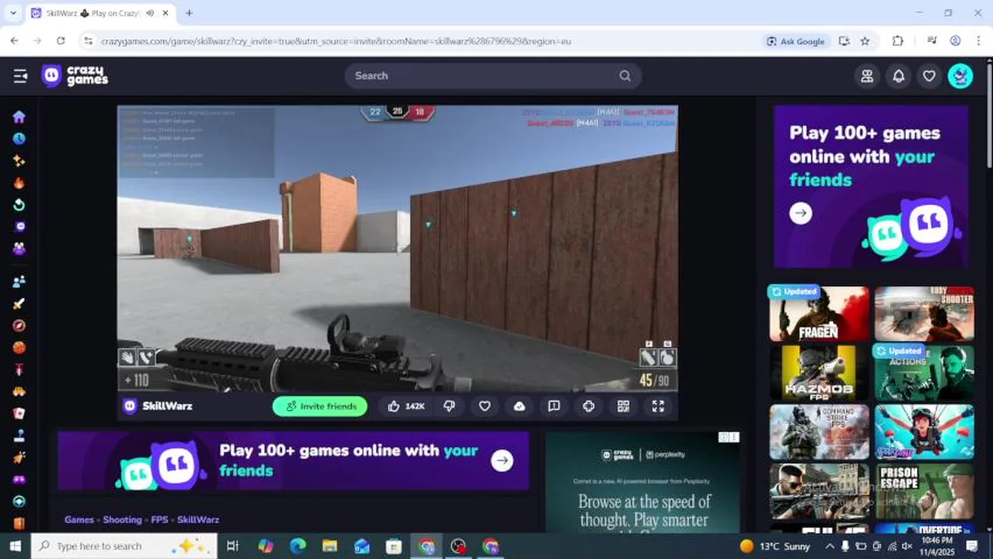
Task: Click arrow on right Play 100+ games banner
Action: click(800, 214)
